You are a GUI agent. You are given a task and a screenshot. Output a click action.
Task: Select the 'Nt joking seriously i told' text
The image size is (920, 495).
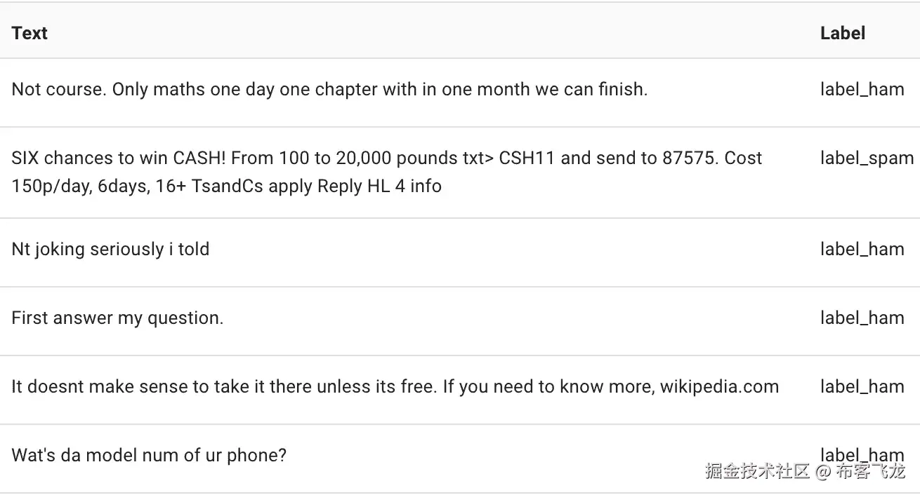pyautogui.click(x=110, y=249)
